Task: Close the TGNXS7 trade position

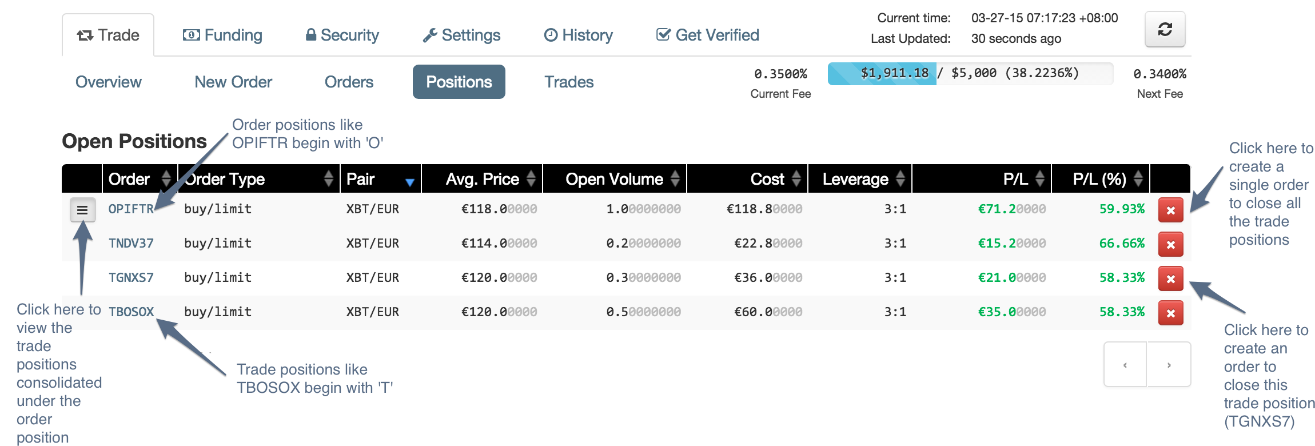Action: tap(1170, 278)
